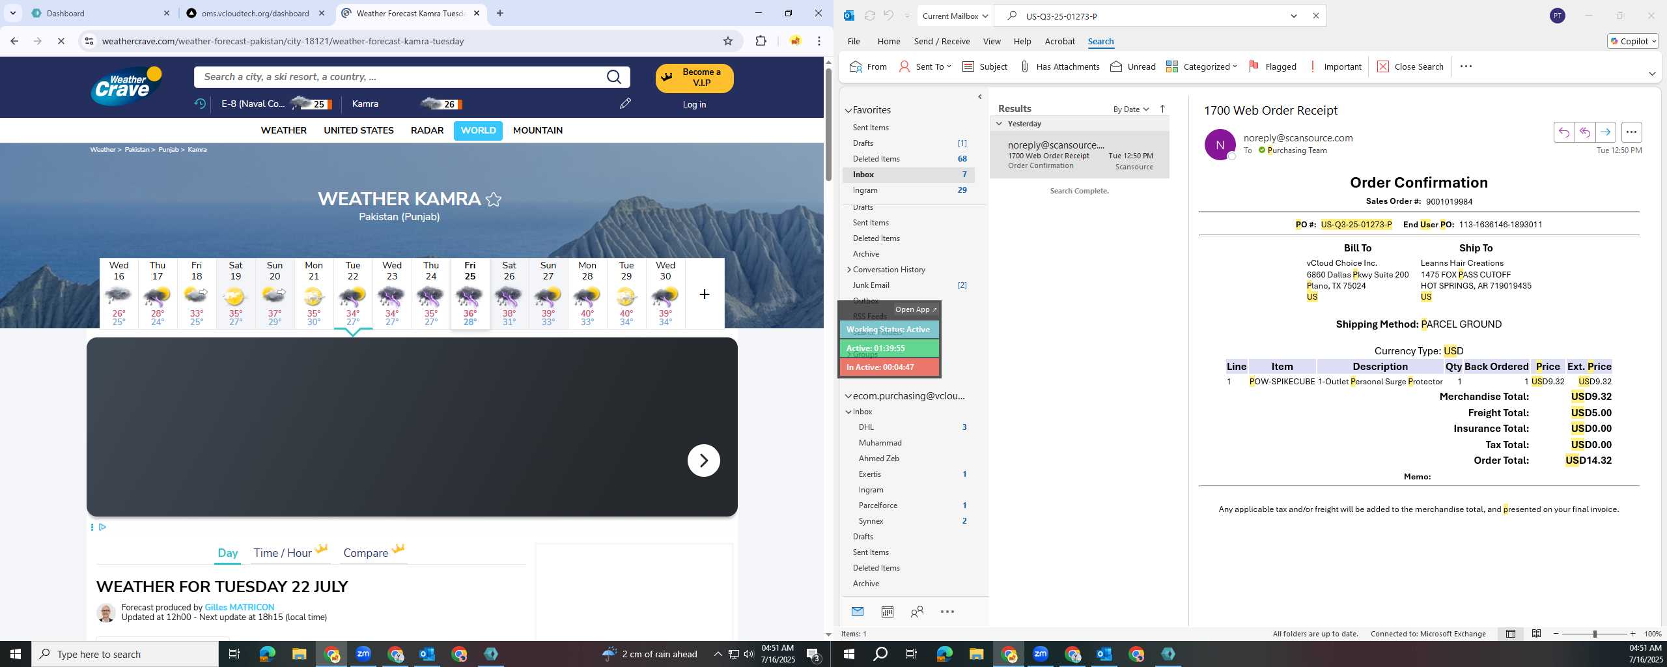Click the Log in link on WeatherCrave

[x=694, y=104]
